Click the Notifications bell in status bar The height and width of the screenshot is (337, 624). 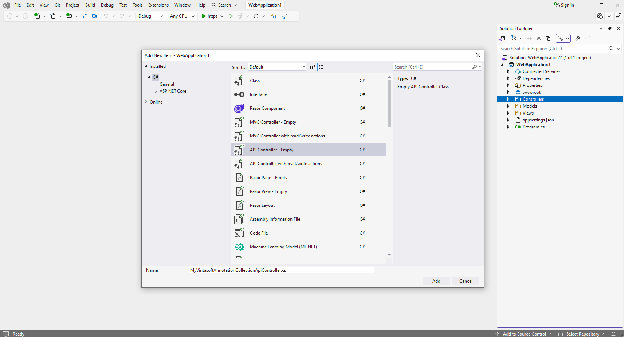(613, 334)
